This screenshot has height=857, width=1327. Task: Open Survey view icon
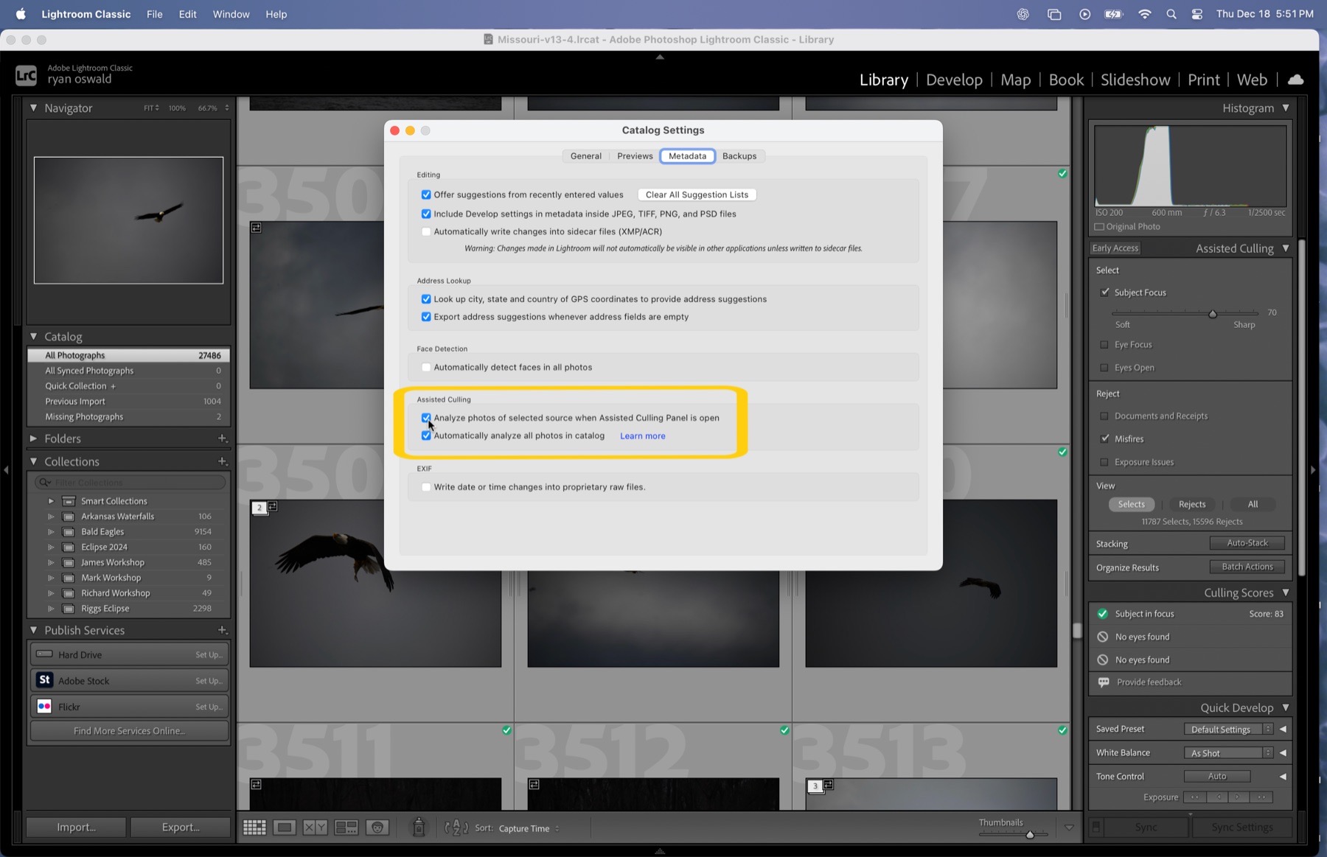346,828
